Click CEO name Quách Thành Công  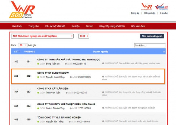(x=55, y=108)
